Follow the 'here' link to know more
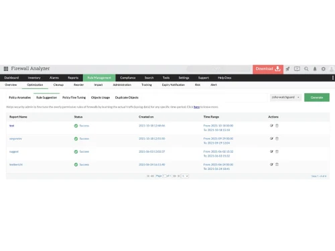 point(196,107)
